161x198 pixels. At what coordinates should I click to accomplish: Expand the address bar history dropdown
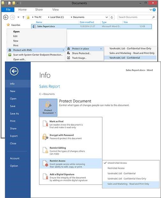click(107, 17)
